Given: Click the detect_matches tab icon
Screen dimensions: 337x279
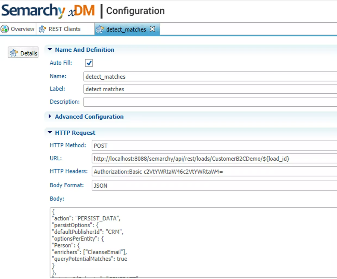Looking at the screenshot, I should coord(100,29).
